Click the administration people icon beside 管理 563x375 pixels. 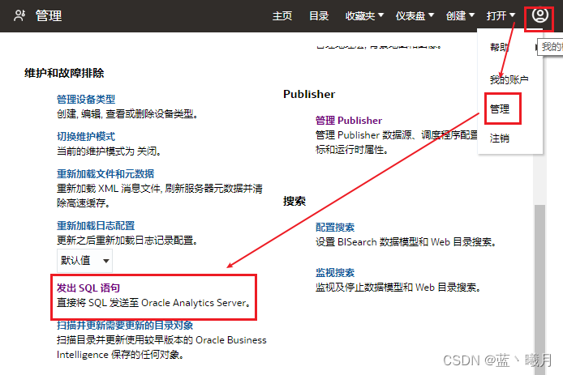(19, 15)
